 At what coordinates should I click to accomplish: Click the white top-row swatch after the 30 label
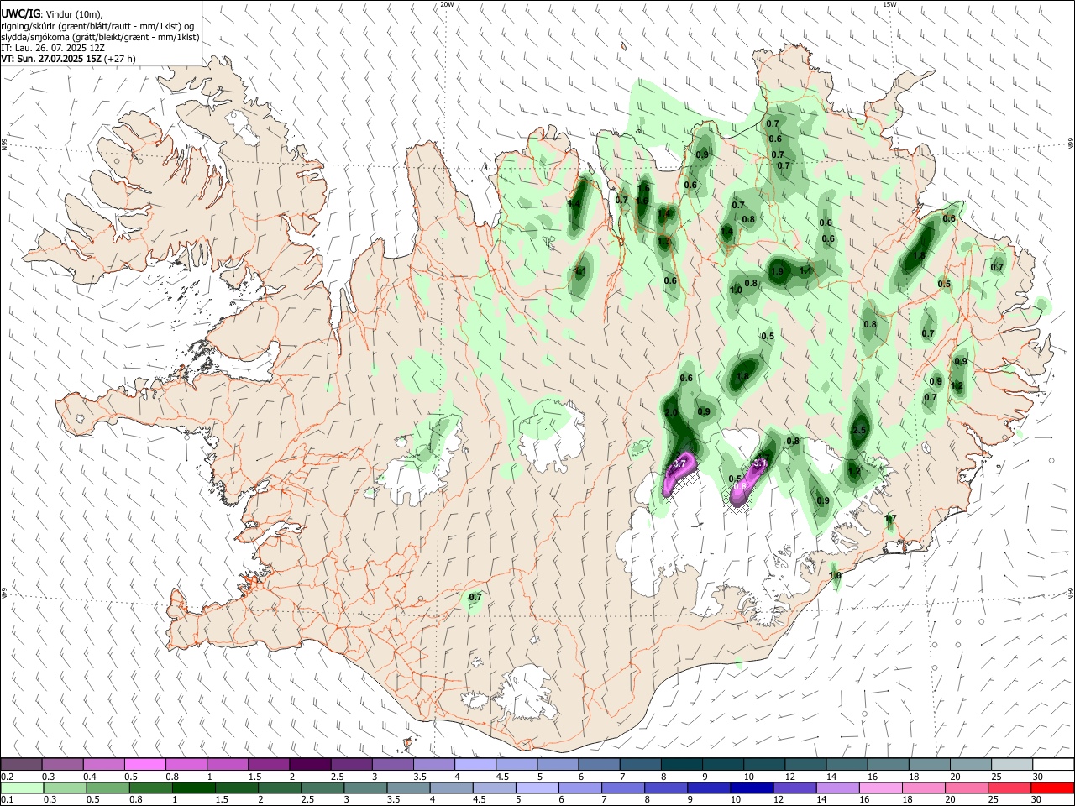tap(1054, 764)
